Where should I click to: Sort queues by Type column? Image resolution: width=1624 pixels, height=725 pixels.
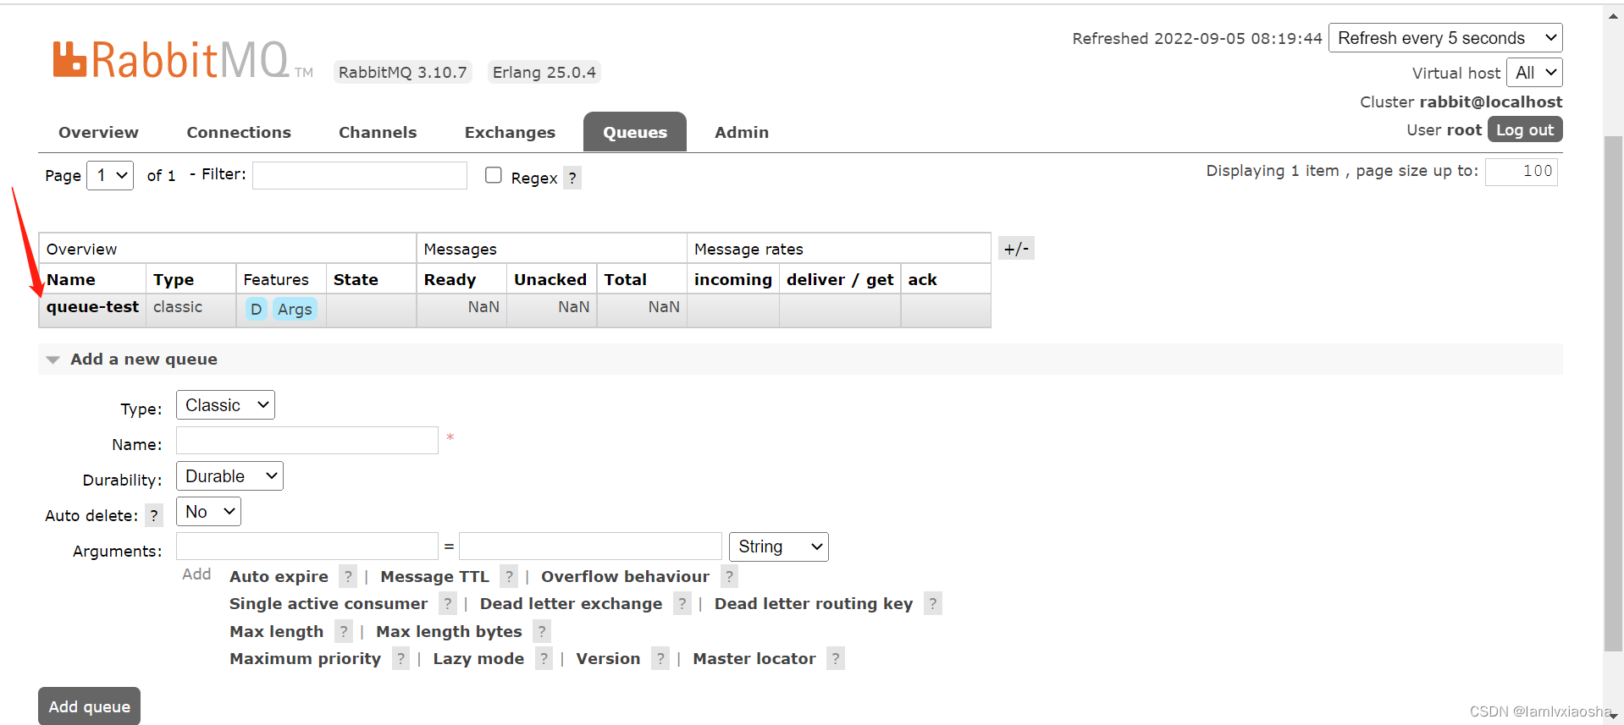(174, 279)
